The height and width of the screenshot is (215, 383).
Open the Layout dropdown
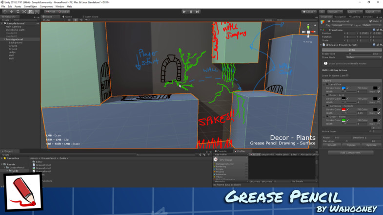(373, 12)
